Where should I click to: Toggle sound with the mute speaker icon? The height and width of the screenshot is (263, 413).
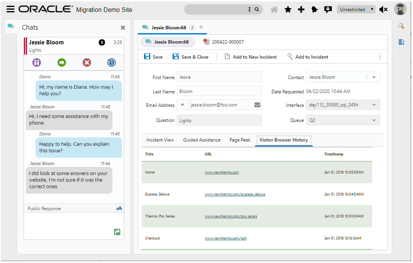[x=383, y=10]
